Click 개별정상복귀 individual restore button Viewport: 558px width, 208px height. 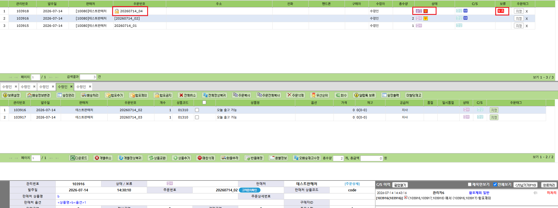(x=130, y=158)
